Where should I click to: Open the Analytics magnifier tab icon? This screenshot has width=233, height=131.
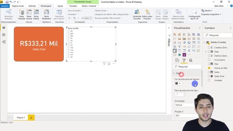pos(191,60)
